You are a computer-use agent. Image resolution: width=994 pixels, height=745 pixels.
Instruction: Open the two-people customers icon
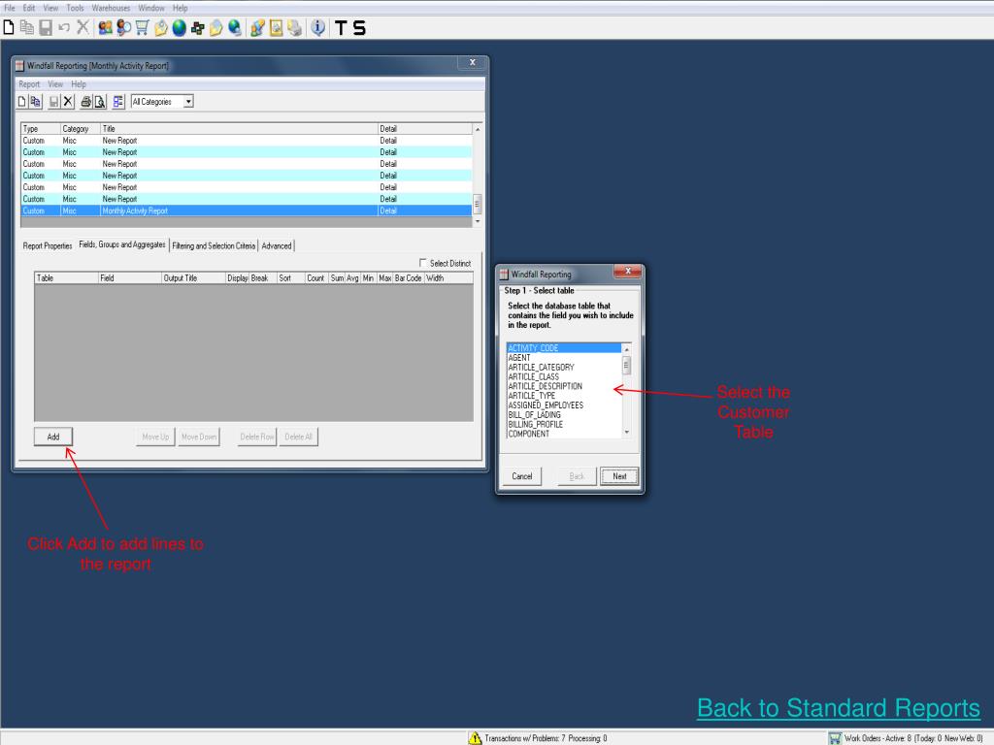pyautogui.click(x=105, y=27)
